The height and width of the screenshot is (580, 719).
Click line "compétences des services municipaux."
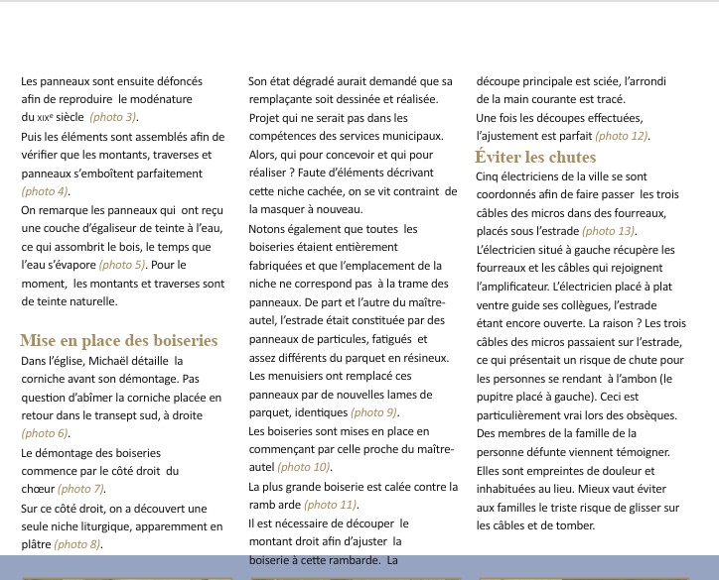(347, 136)
